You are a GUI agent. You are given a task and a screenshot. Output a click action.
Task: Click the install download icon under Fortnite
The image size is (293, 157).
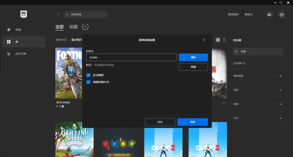[x=57, y=106]
